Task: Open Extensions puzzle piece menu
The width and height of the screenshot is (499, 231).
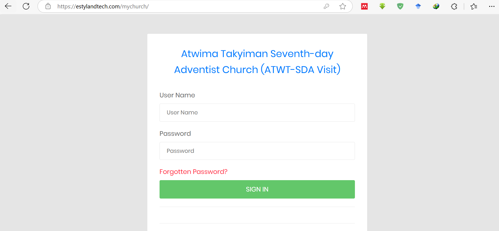Action: (x=454, y=6)
